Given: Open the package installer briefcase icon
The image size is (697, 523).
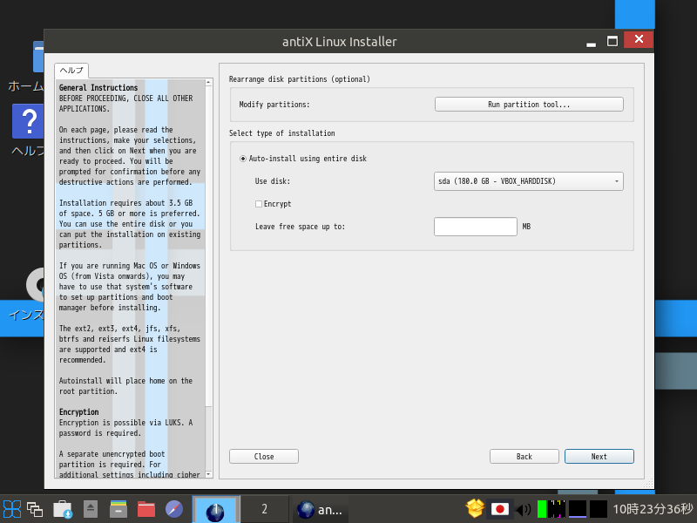Looking at the screenshot, I should pos(63,509).
